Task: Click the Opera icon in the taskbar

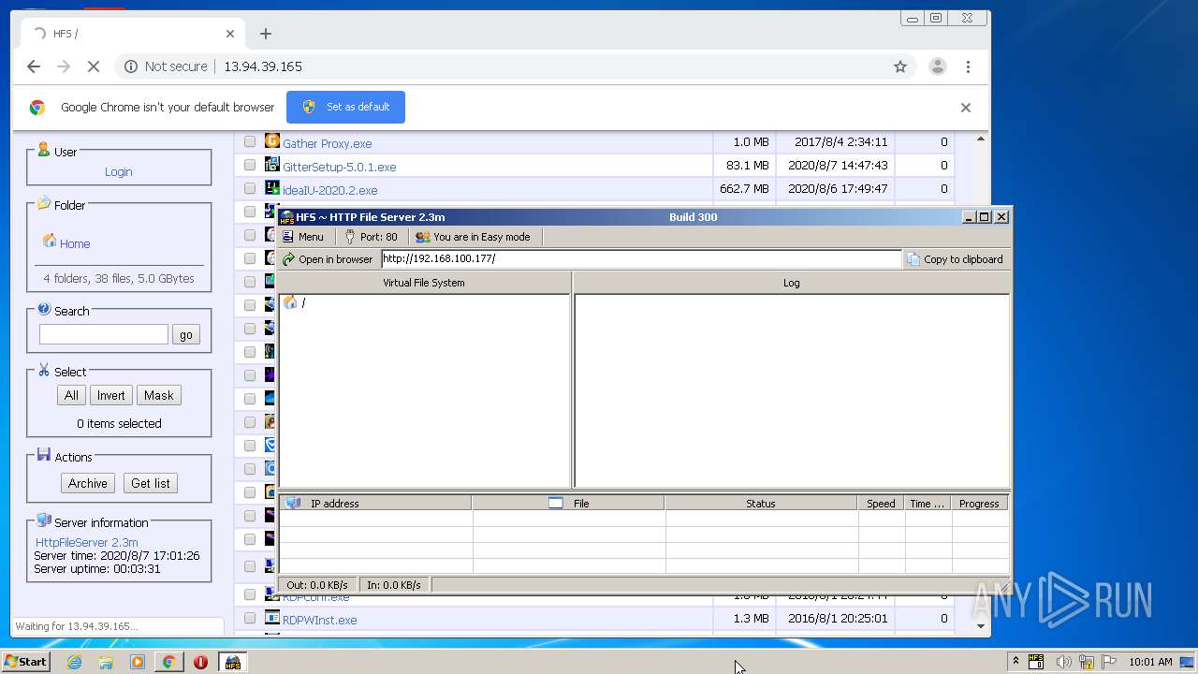Action: [x=200, y=662]
